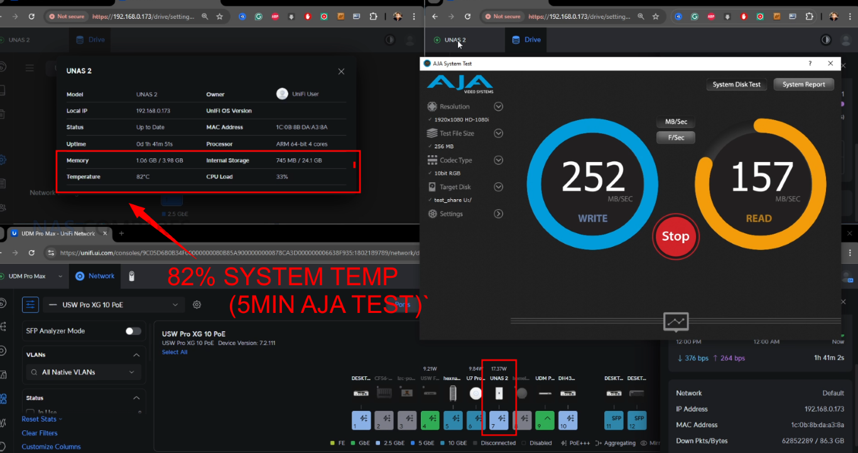Select switch port 10
The width and height of the screenshot is (858, 453).
(568, 420)
